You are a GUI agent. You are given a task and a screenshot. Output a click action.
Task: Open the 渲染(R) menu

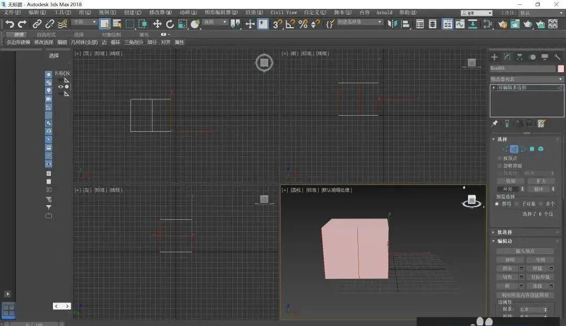coord(254,12)
